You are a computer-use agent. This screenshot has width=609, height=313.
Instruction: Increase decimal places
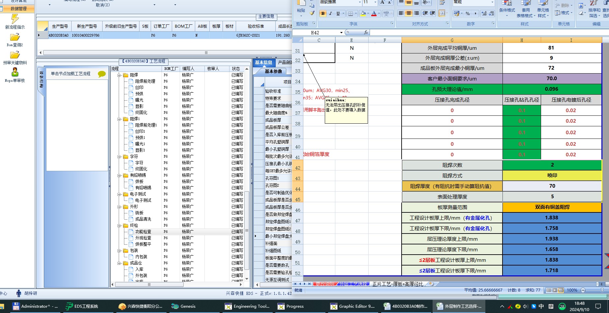pos(484,14)
